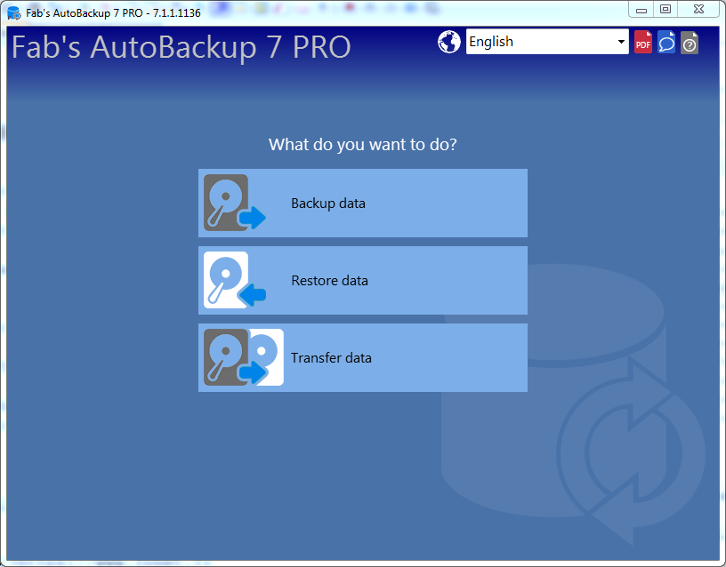Click the app icon in title bar

pos(14,13)
